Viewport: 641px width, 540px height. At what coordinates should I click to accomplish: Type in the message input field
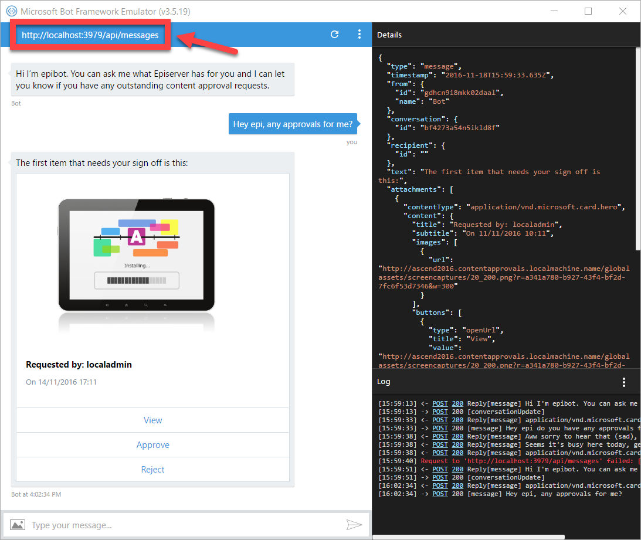pyautogui.click(x=182, y=525)
